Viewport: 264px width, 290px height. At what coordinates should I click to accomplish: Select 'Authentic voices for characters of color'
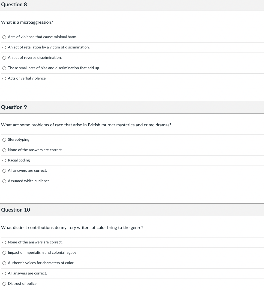4,263
